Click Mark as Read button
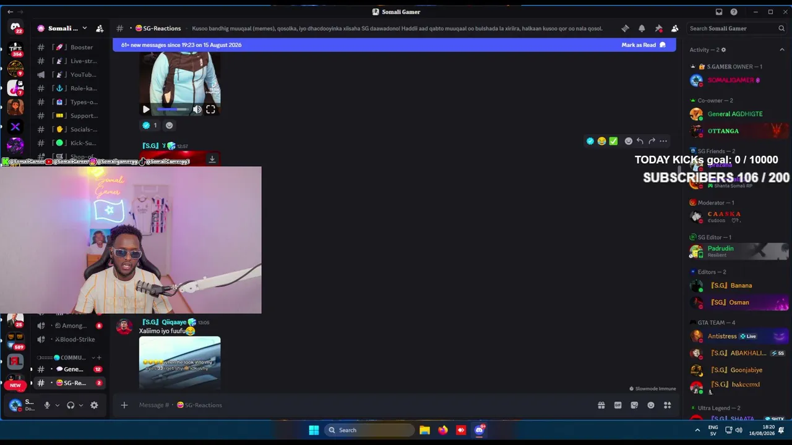This screenshot has width=792, height=445. [643, 44]
